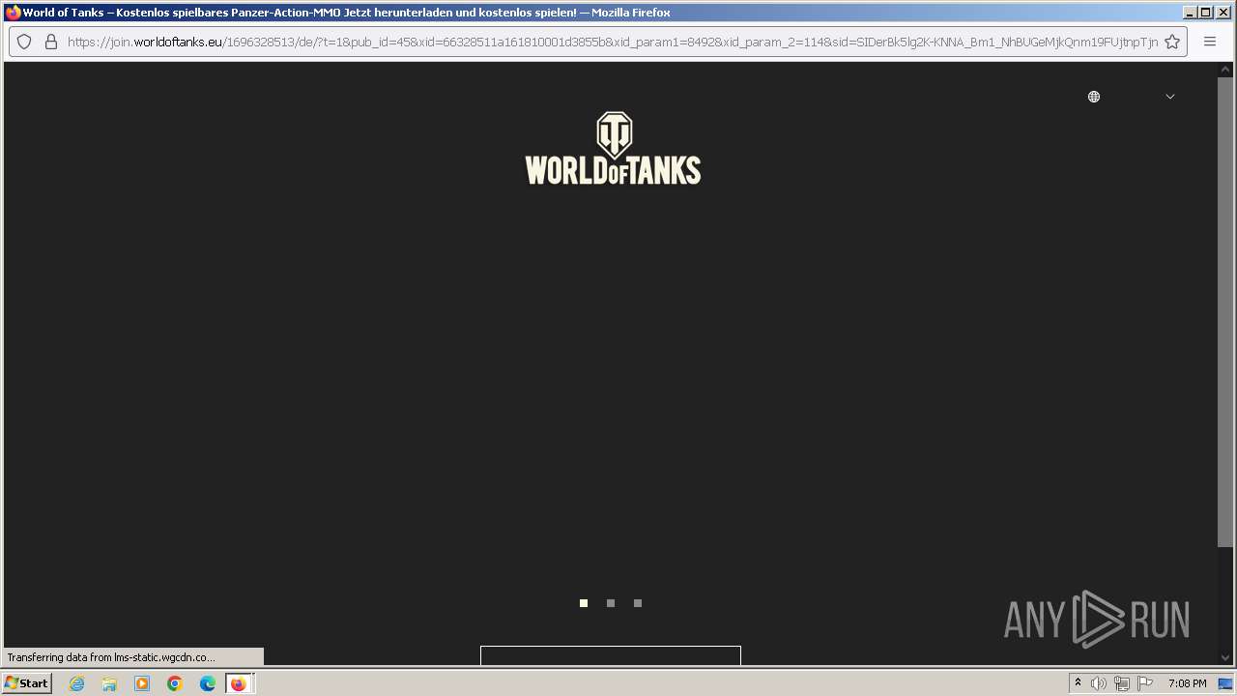The height and width of the screenshot is (696, 1237).
Task: Click the show desktop icon in tray
Action: pyautogui.click(x=1225, y=683)
